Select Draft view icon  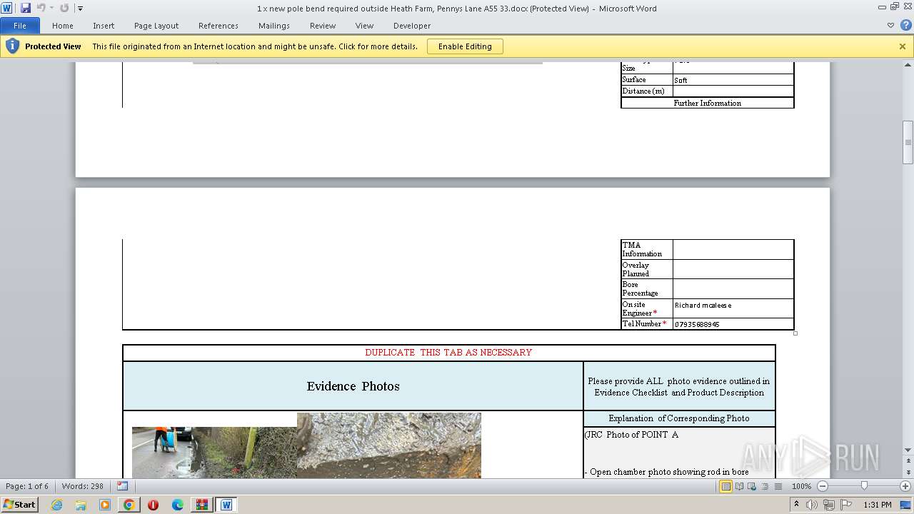(778, 486)
